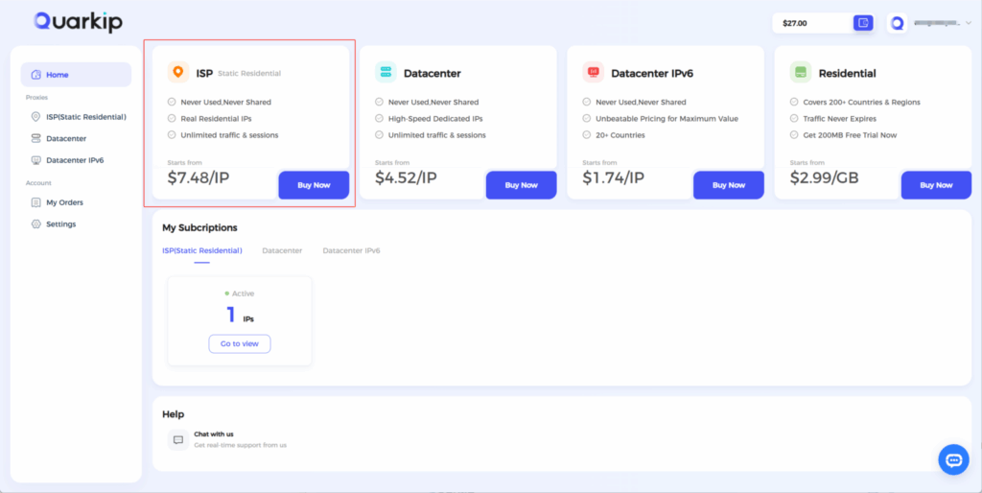
Task: Click the check icon beside 'Traffic Never Expires'
Action: click(794, 118)
